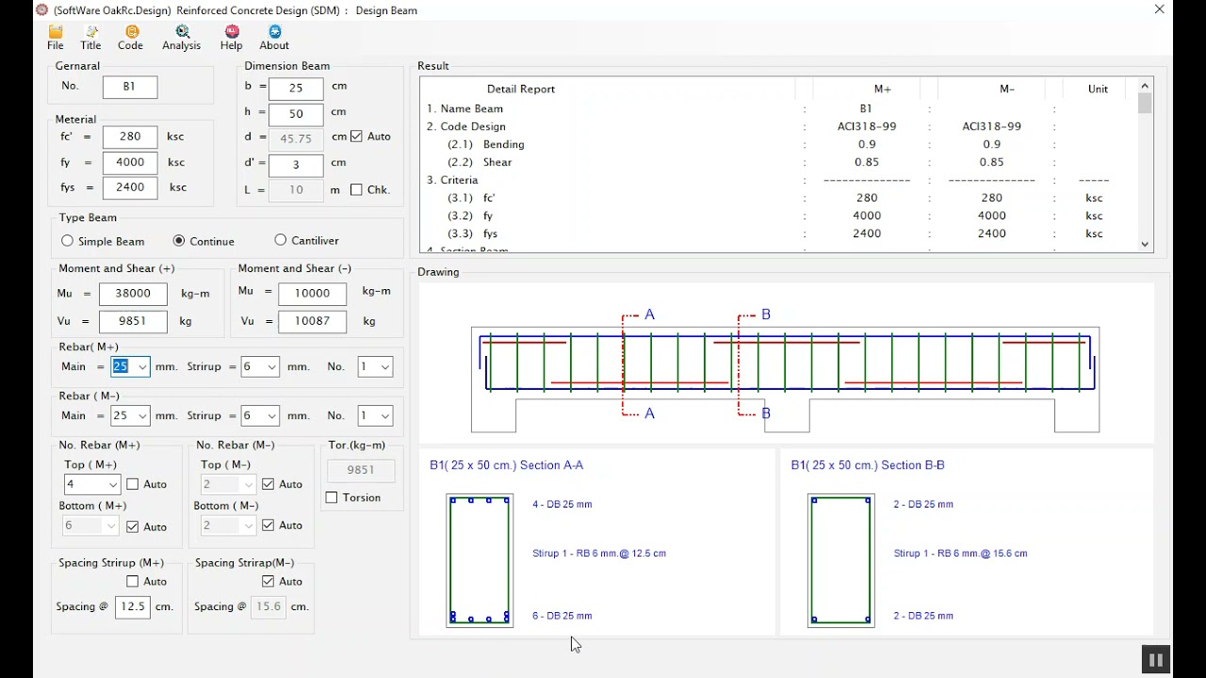Toggle the Auto checkbox for dimension d
The width and height of the screenshot is (1206, 678).
(x=356, y=137)
